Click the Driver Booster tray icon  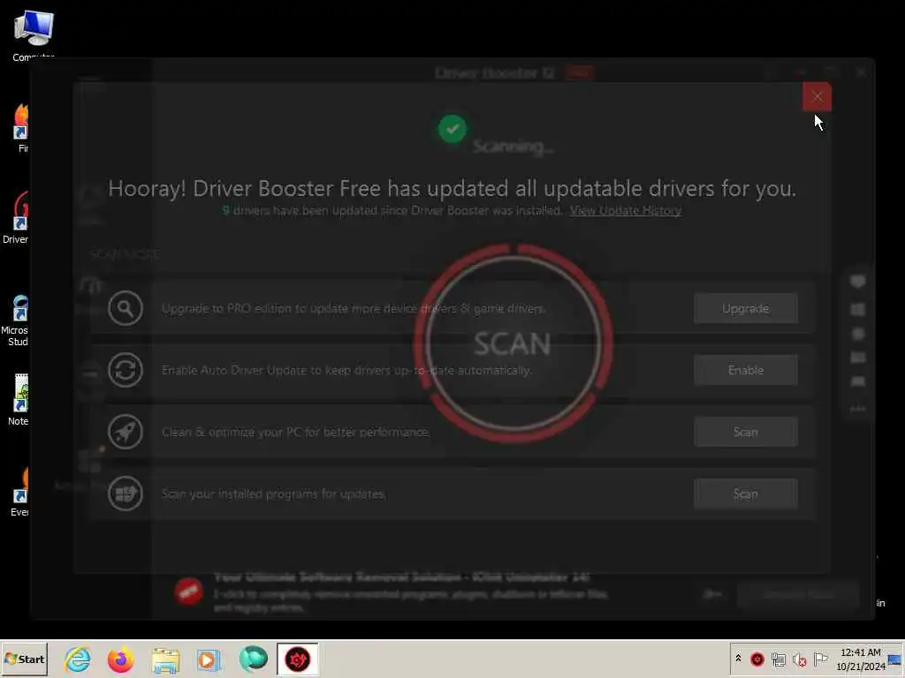pyautogui.click(x=757, y=659)
